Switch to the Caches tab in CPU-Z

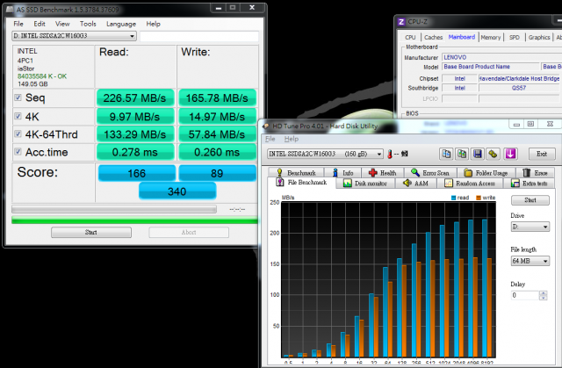pos(433,37)
